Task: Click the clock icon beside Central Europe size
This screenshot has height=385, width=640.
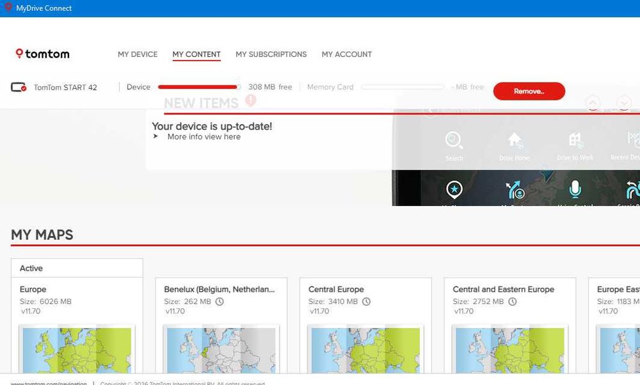Action: (x=367, y=302)
